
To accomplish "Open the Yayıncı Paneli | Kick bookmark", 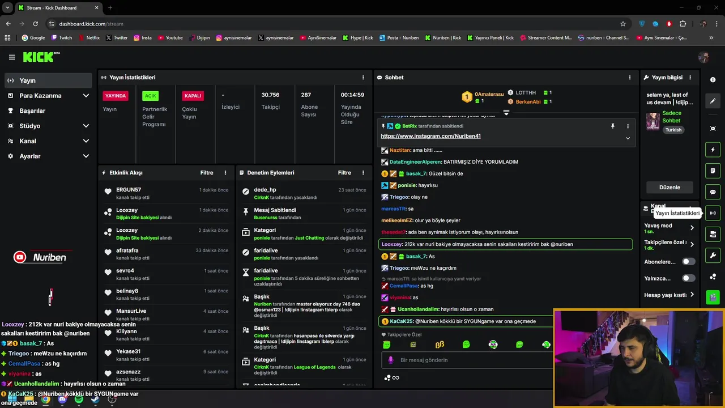I will [490, 38].
